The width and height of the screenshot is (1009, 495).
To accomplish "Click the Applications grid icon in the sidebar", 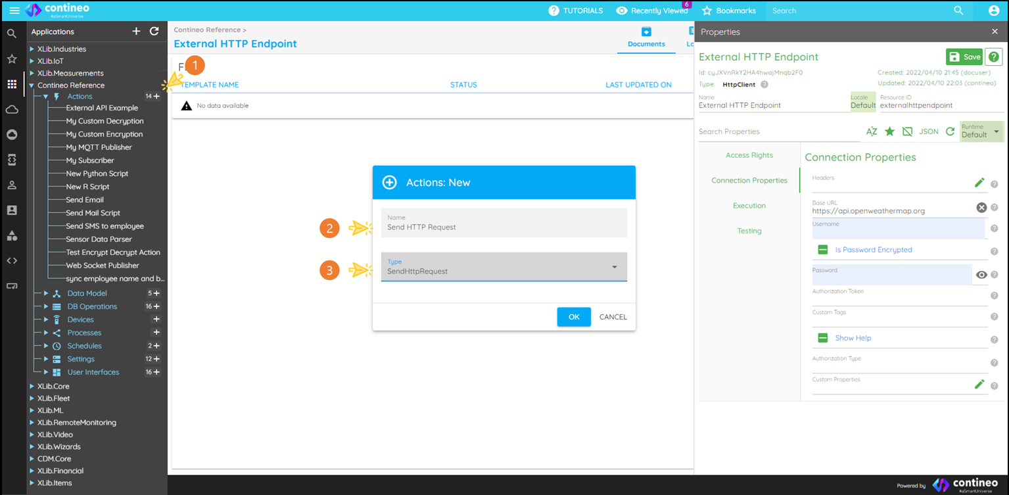I will click(12, 83).
